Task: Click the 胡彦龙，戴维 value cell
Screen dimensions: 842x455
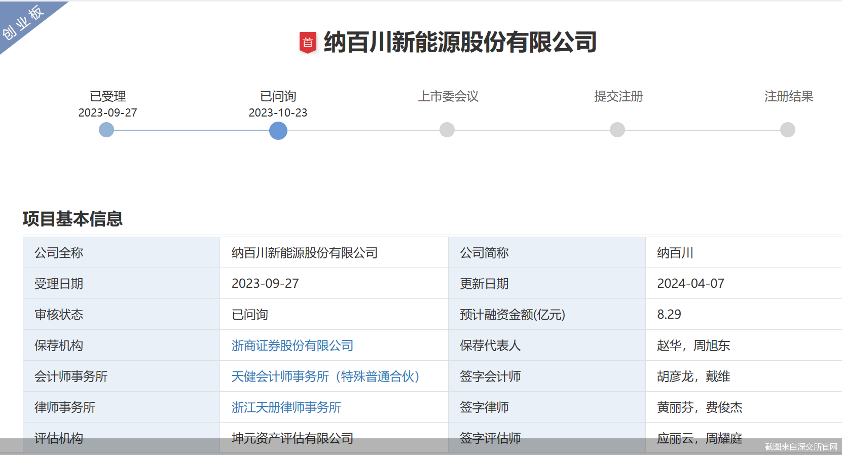Action: click(744, 376)
